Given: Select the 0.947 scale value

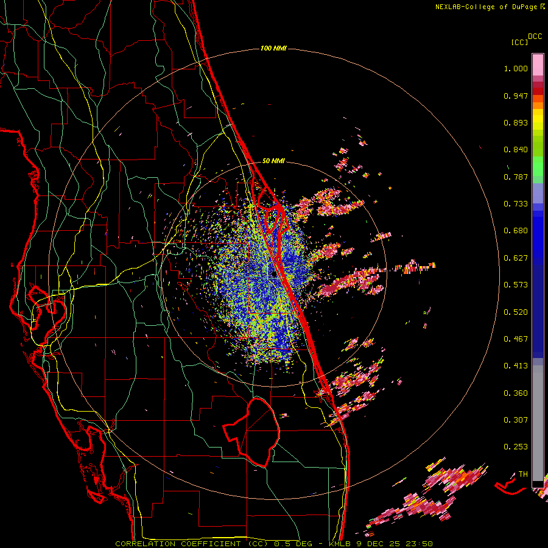Looking at the screenshot, I should coord(516,96).
